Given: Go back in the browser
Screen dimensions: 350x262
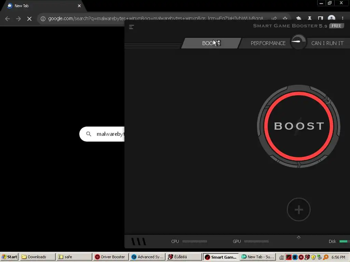Looking at the screenshot, I should pos(8,19).
